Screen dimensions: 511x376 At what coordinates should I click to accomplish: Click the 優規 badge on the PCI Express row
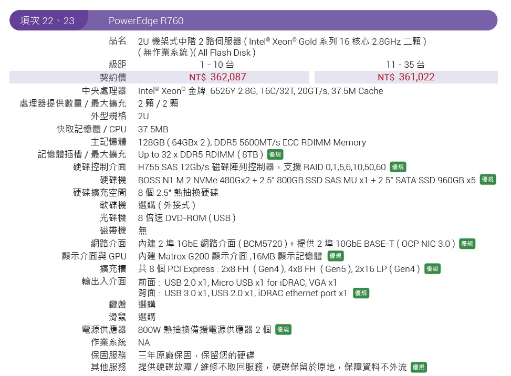point(432,269)
